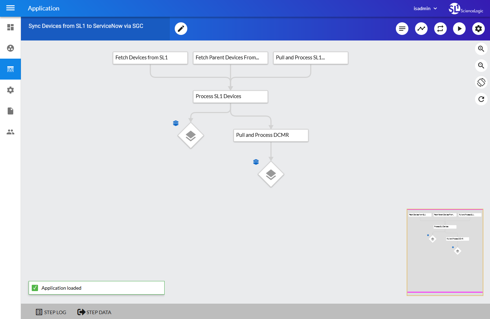490x319 pixels.
Task: Open the STEP DATA panel
Action: (x=94, y=312)
